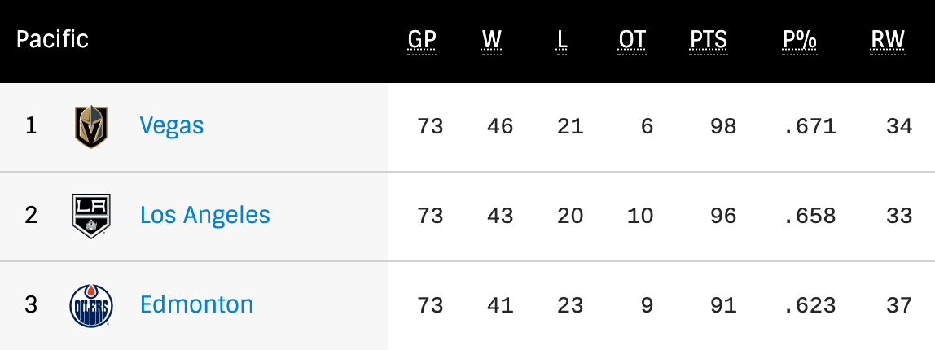935x350 pixels.
Task: Click Los Angeles's 10 overtime losses value
Action: tap(640, 216)
